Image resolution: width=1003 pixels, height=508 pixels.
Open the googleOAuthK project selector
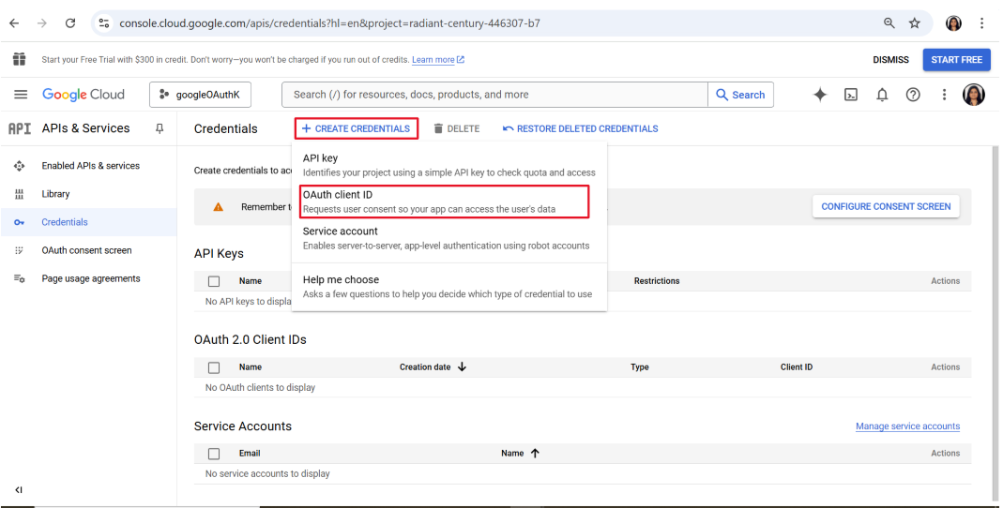pyautogui.click(x=200, y=95)
